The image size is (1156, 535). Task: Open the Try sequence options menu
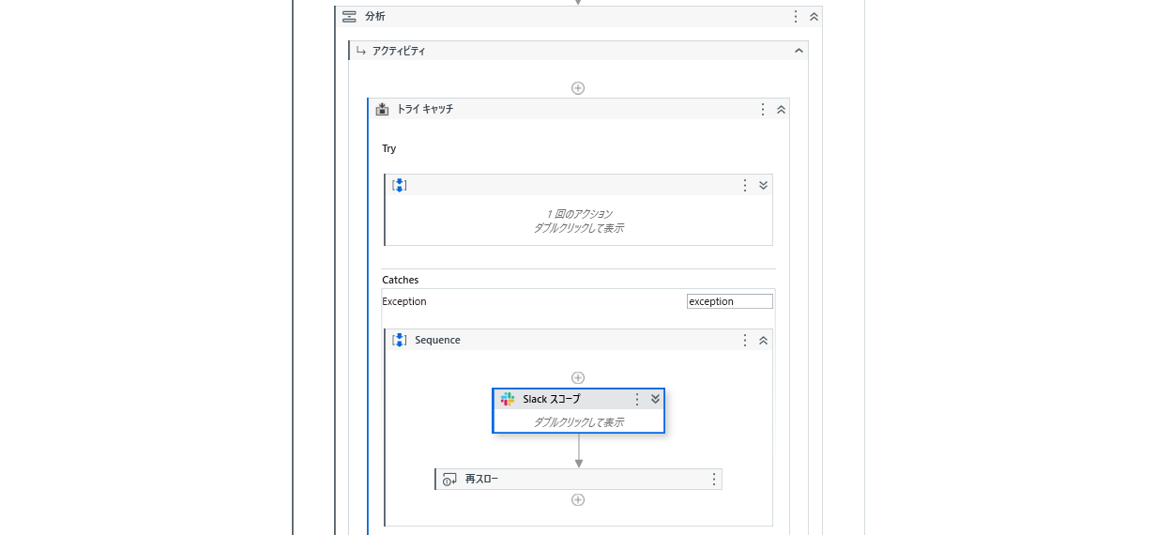point(745,185)
